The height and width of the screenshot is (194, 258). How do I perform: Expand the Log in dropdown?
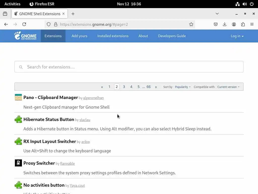pyautogui.click(x=237, y=36)
